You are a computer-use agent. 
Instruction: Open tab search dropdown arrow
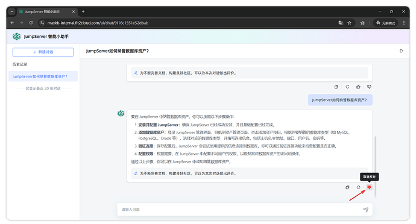[x=11, y=11]
